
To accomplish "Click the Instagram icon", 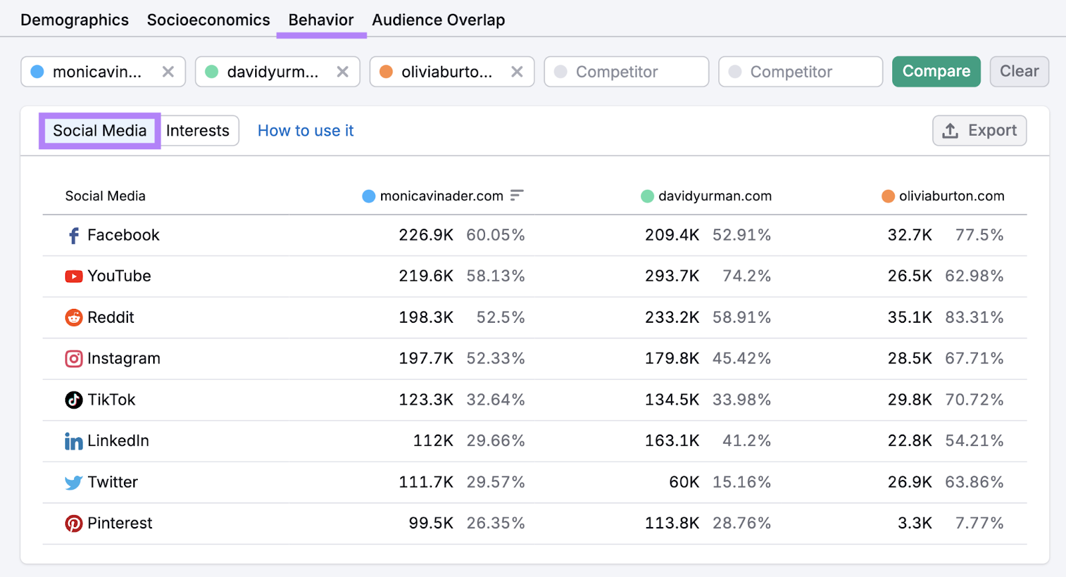I will [74, 359].
